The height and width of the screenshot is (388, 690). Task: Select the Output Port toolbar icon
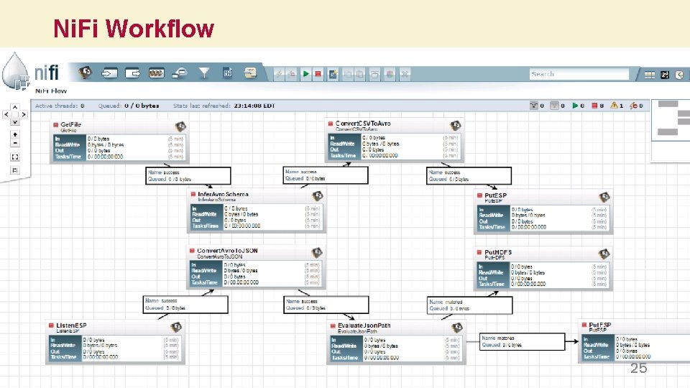(132, 73)
